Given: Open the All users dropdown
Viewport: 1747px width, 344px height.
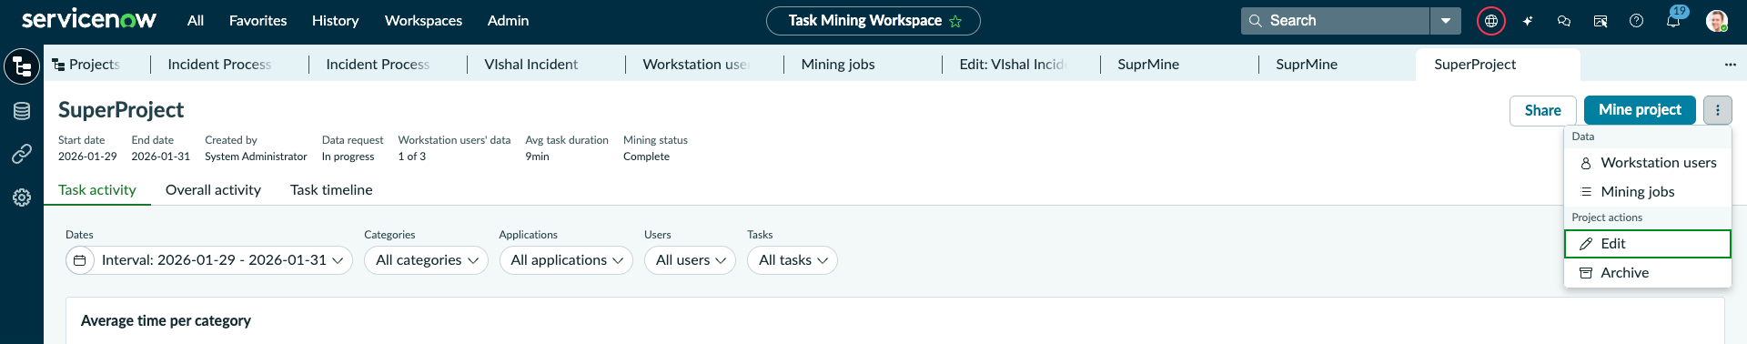Looking at the screenshot, I should [x=690, y=260].
